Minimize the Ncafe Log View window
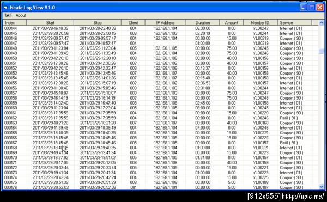The height and width of the screenshot is (202, 327). (x=303, y=8)
